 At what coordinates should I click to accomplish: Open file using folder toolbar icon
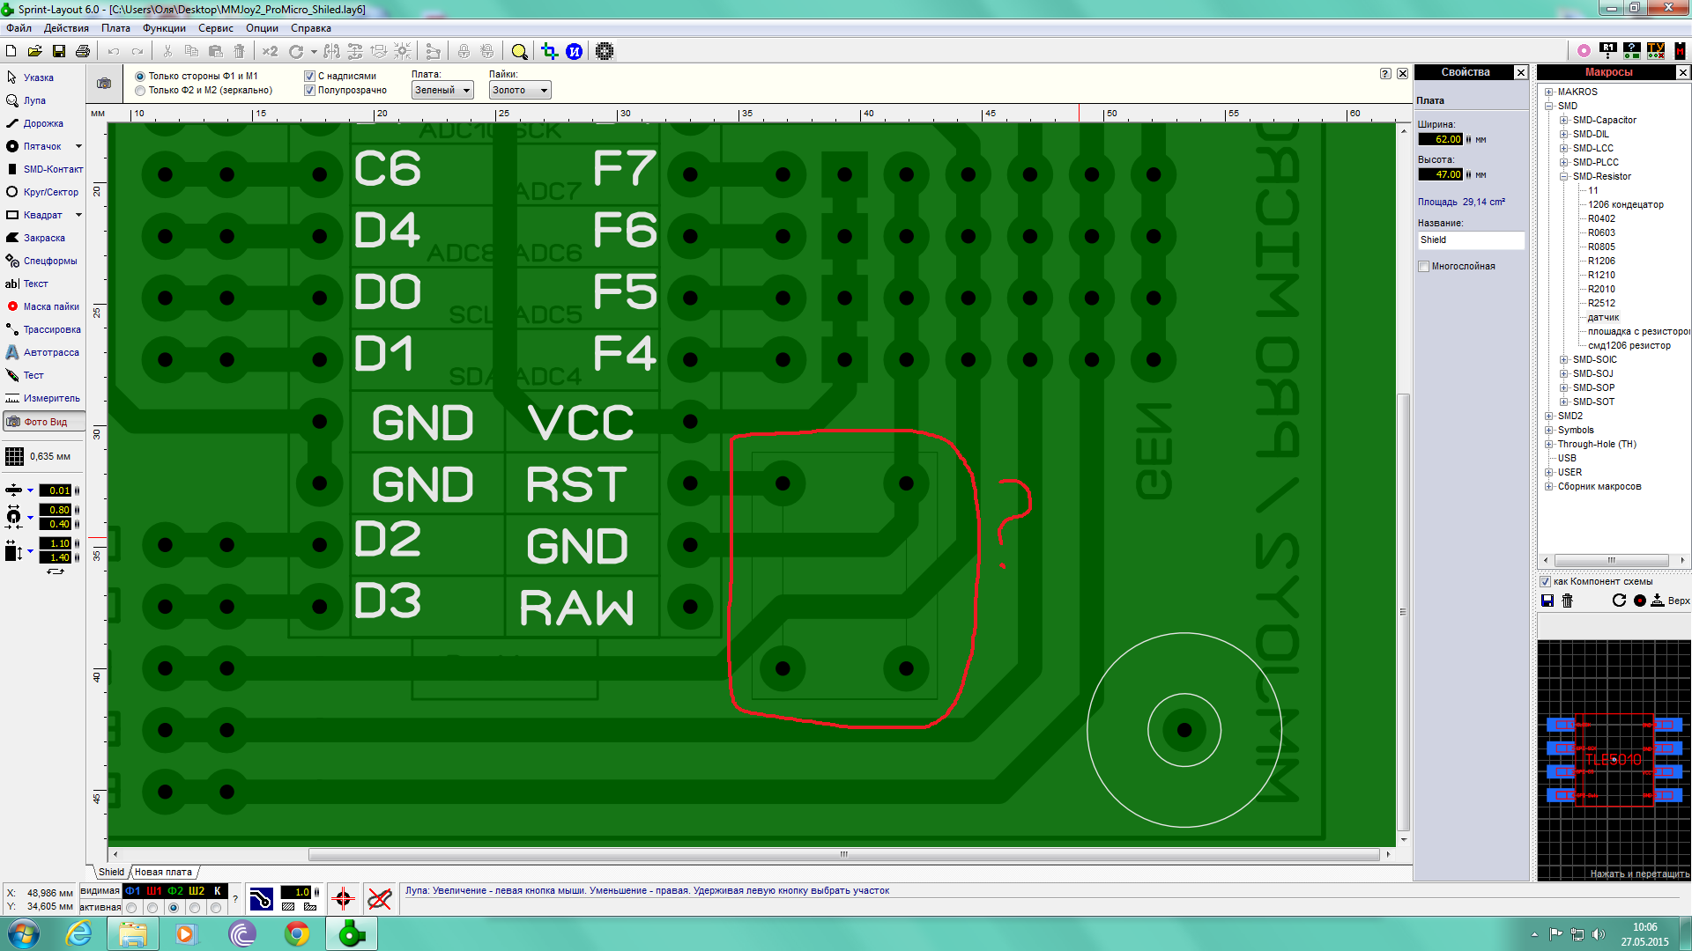point(35,51)
